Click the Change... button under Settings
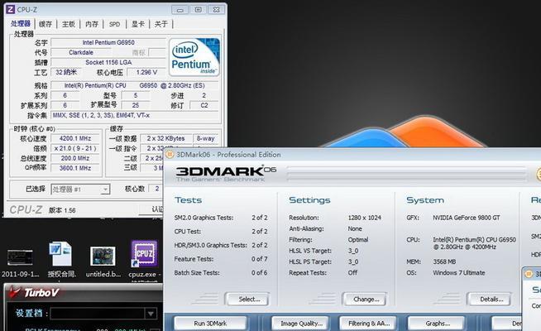Viewport: 541px width, 331px height. point(365,299)
